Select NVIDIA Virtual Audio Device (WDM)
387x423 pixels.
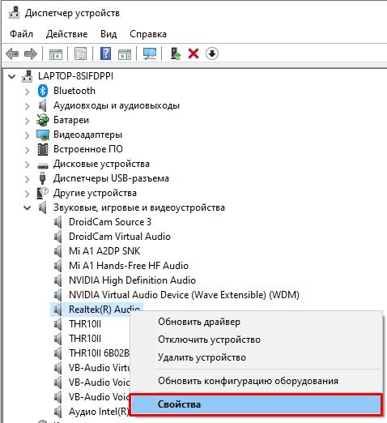click(184, 295)
